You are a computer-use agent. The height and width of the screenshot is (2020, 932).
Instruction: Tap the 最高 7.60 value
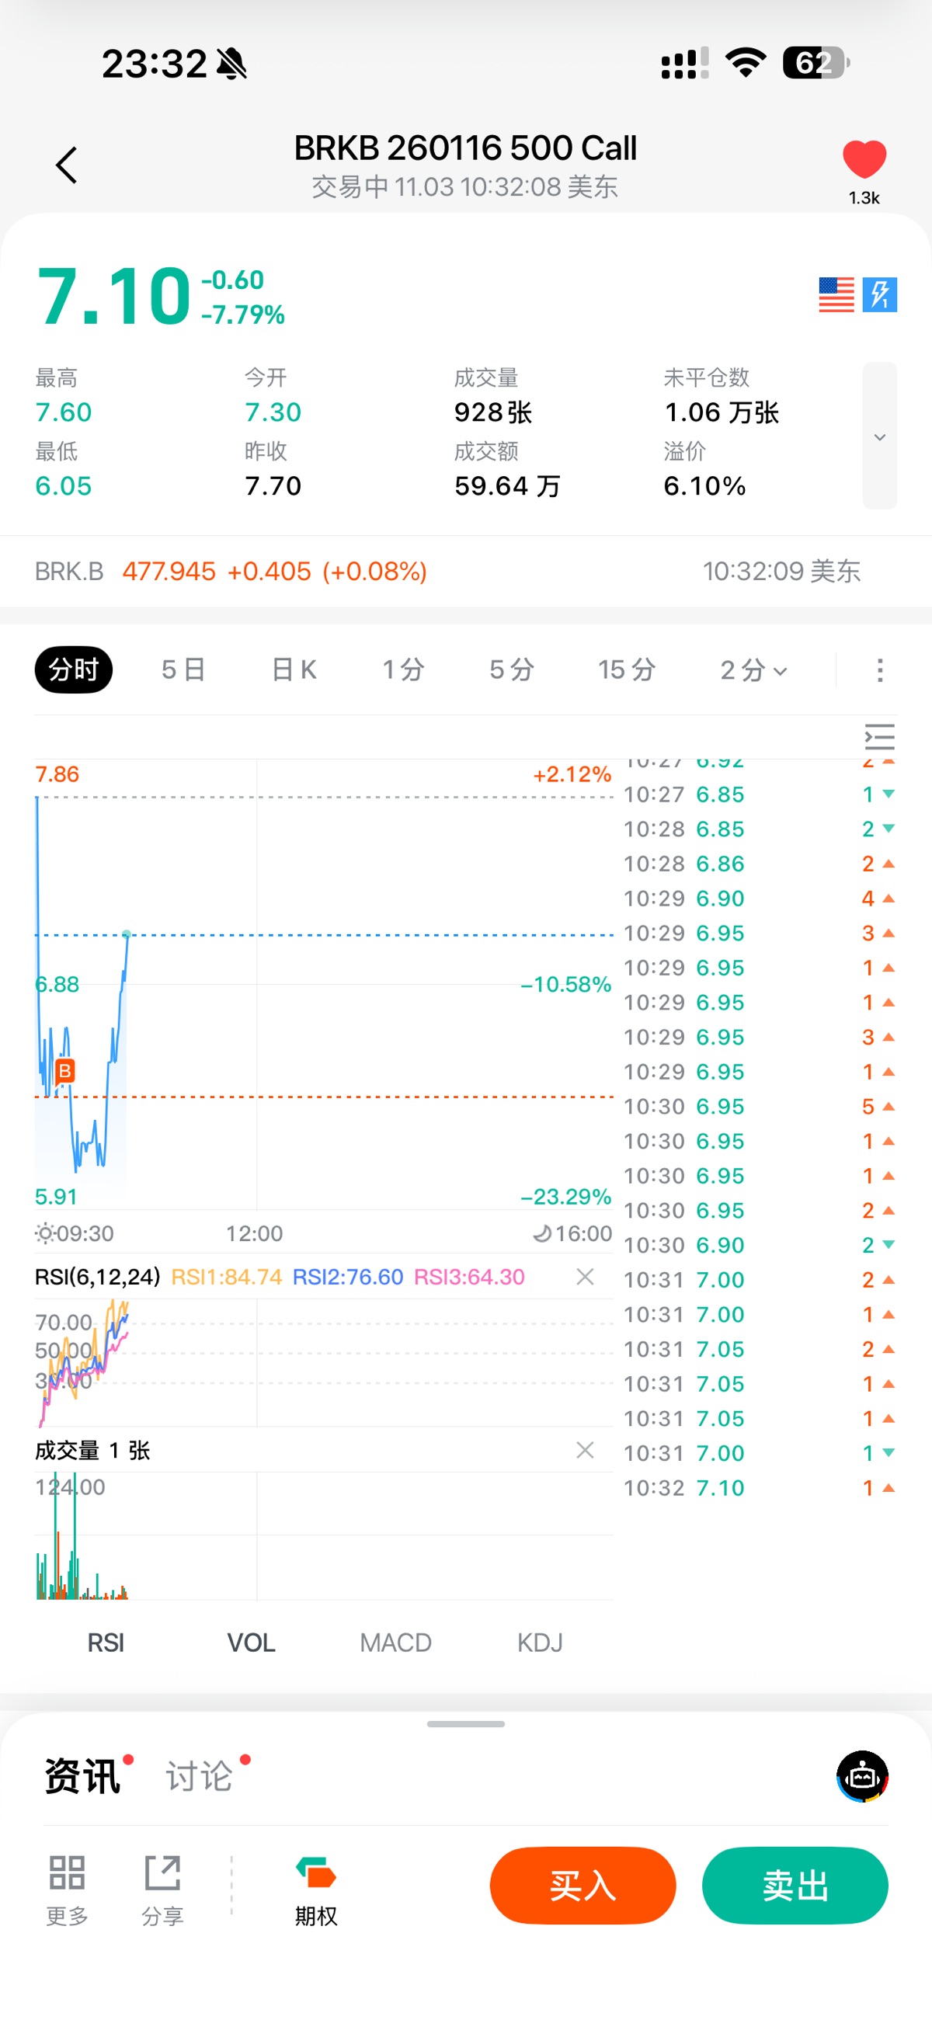tap(64, 412)
